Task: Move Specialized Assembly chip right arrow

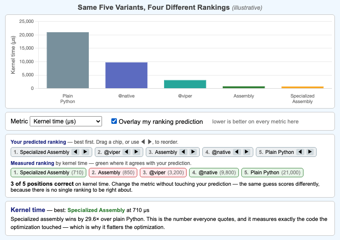Action: (x=85, y=152)
